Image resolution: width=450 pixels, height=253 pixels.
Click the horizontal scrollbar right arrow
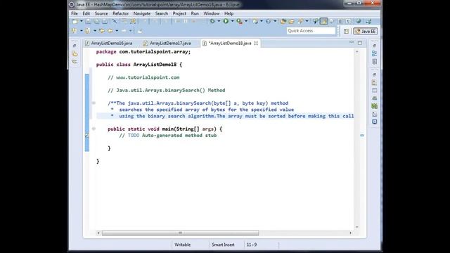350,233
